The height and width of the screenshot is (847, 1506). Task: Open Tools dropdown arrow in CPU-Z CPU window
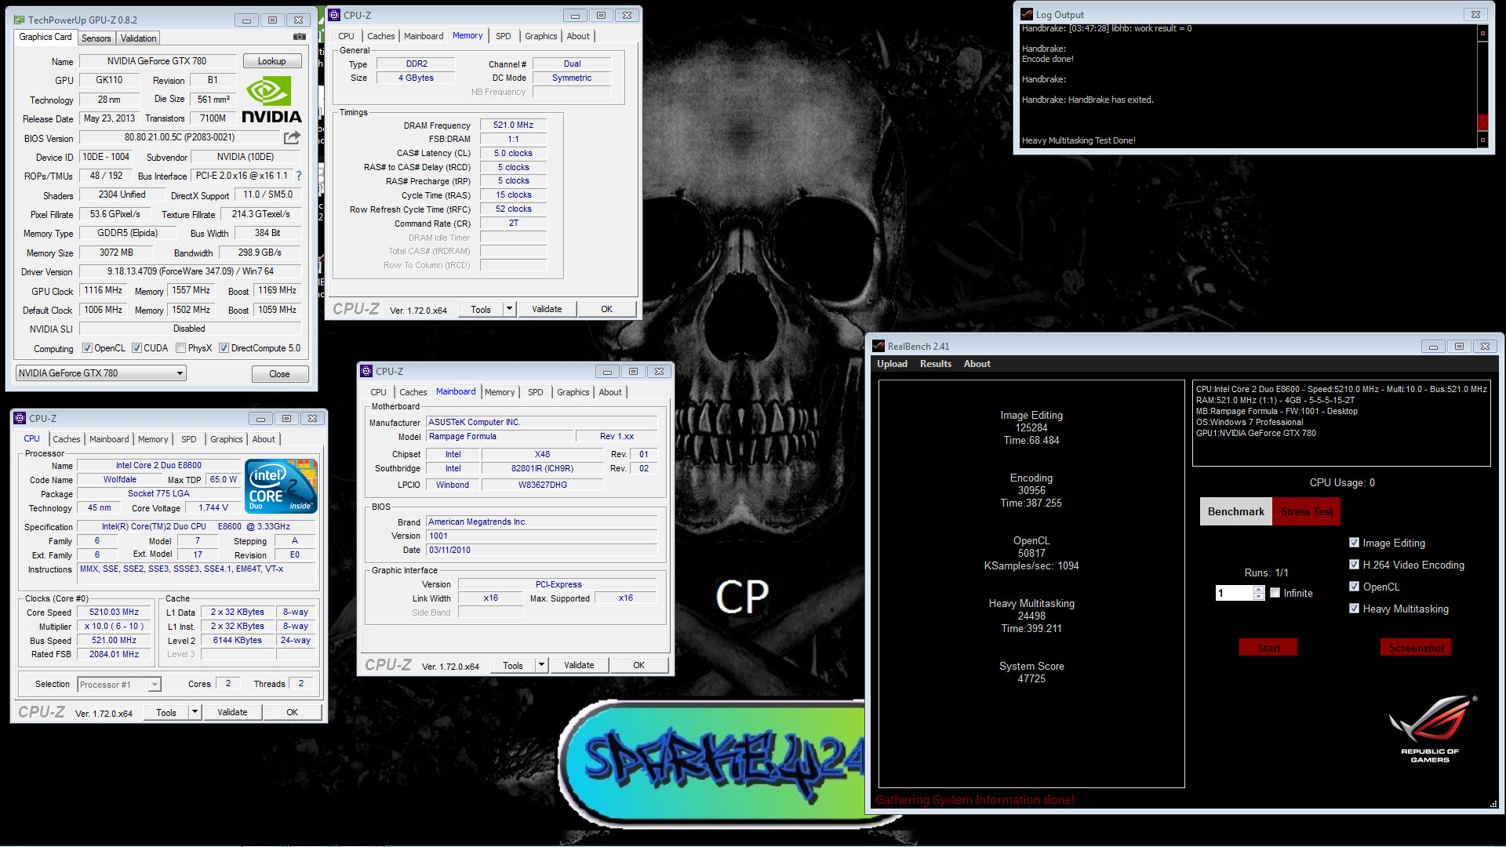coord(195,712)
